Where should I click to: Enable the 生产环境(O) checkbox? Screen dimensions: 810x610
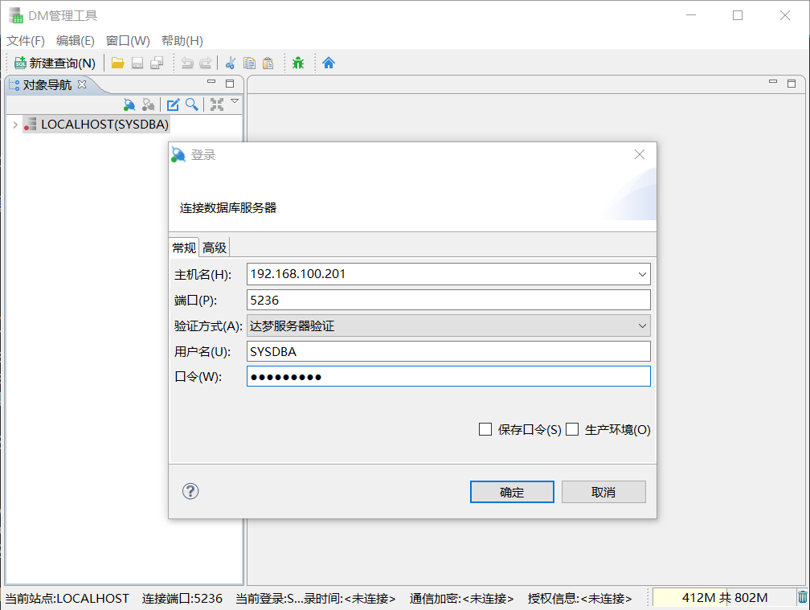pos(572,429)
